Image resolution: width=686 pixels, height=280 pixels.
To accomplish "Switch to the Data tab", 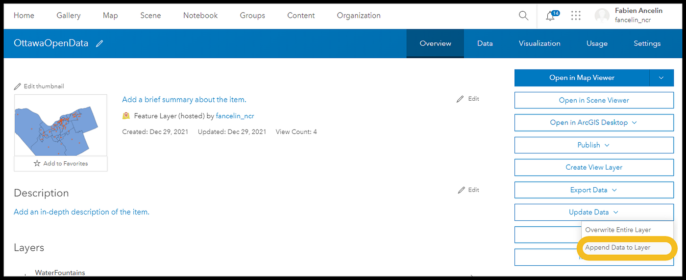I will pos(485,43).
